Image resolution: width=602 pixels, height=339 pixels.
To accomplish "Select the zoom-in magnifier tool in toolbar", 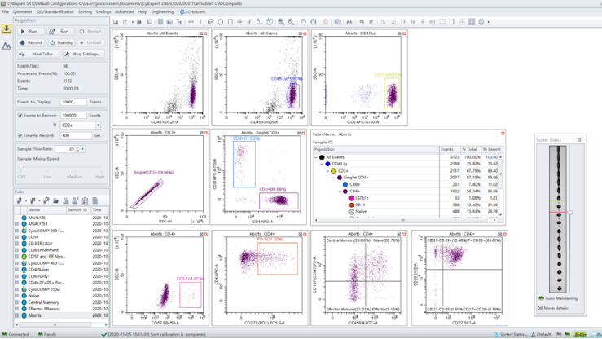I will point(281,22).
